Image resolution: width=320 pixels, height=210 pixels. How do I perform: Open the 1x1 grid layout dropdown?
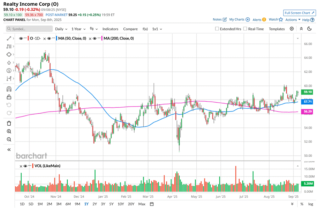click(157, 29)
